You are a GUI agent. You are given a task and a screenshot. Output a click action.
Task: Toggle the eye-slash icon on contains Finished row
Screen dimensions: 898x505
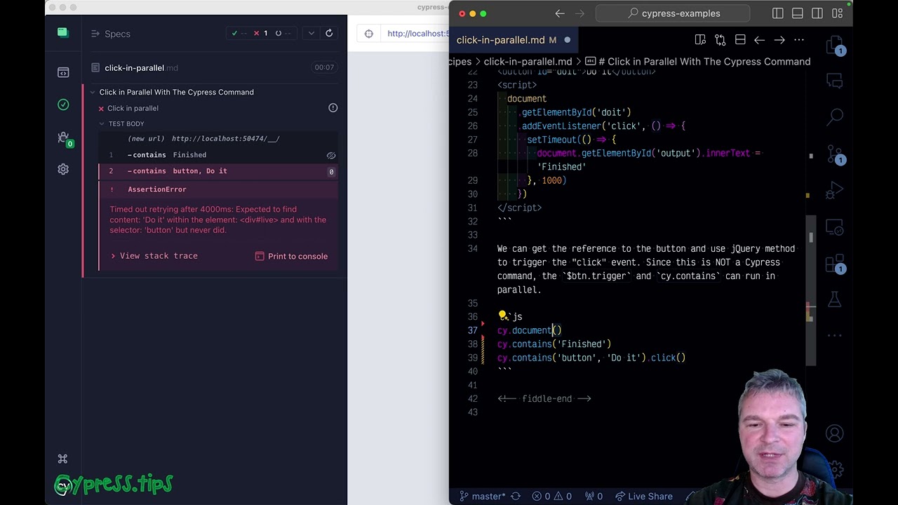click(331, 155)
